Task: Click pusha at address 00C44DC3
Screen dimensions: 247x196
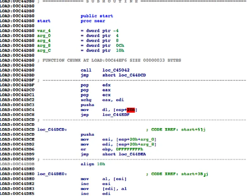Action: pos(87,105)
